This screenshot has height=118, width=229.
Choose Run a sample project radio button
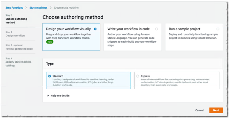tap(218, 29)
